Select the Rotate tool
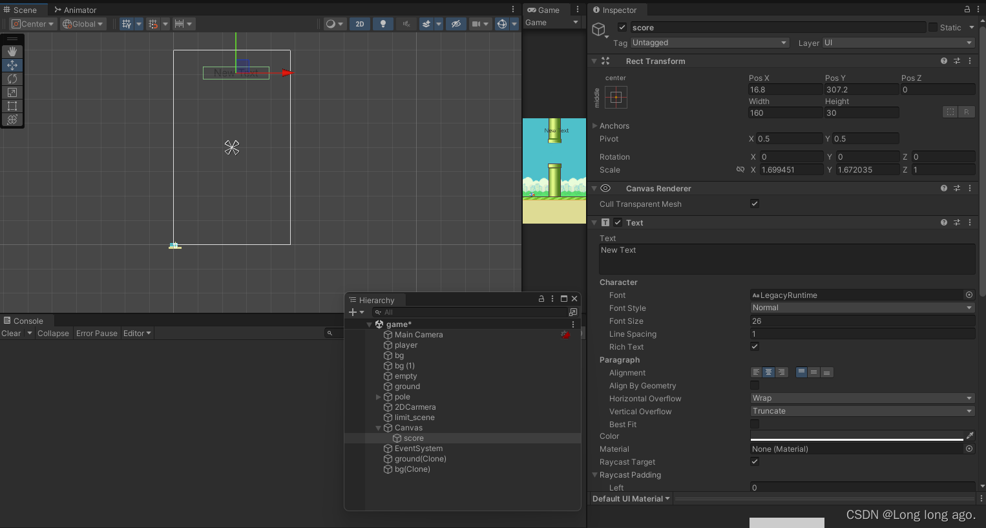The height and width of the screenshot is (528, 986). point(12,79)
